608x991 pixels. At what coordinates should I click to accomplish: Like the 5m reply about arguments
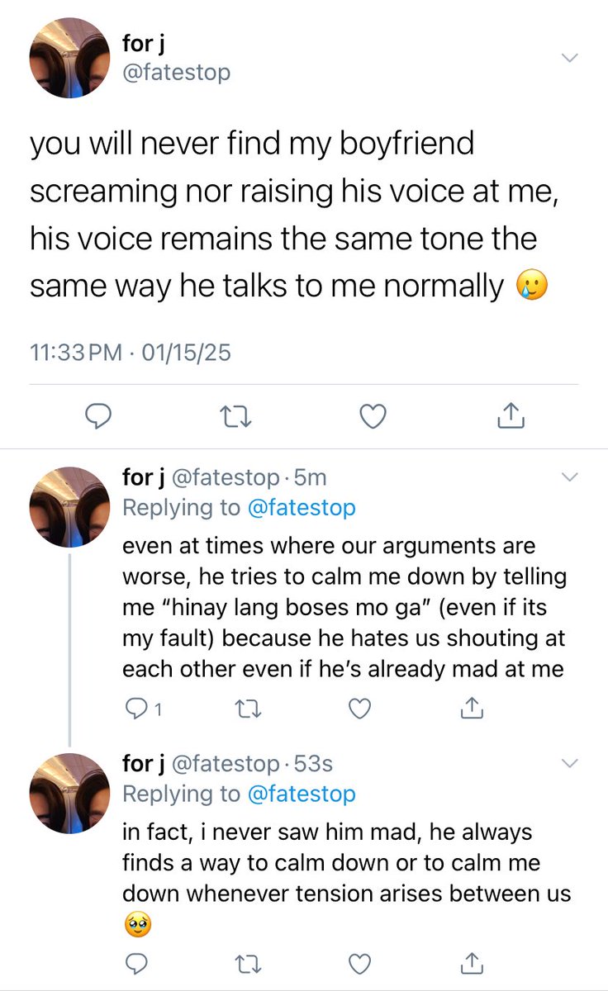tap(359, 708)
